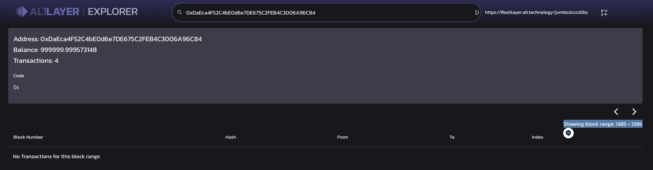Click the Code 0x value
This screenshot has height=170, width=653.
click(x=16, y=87)
